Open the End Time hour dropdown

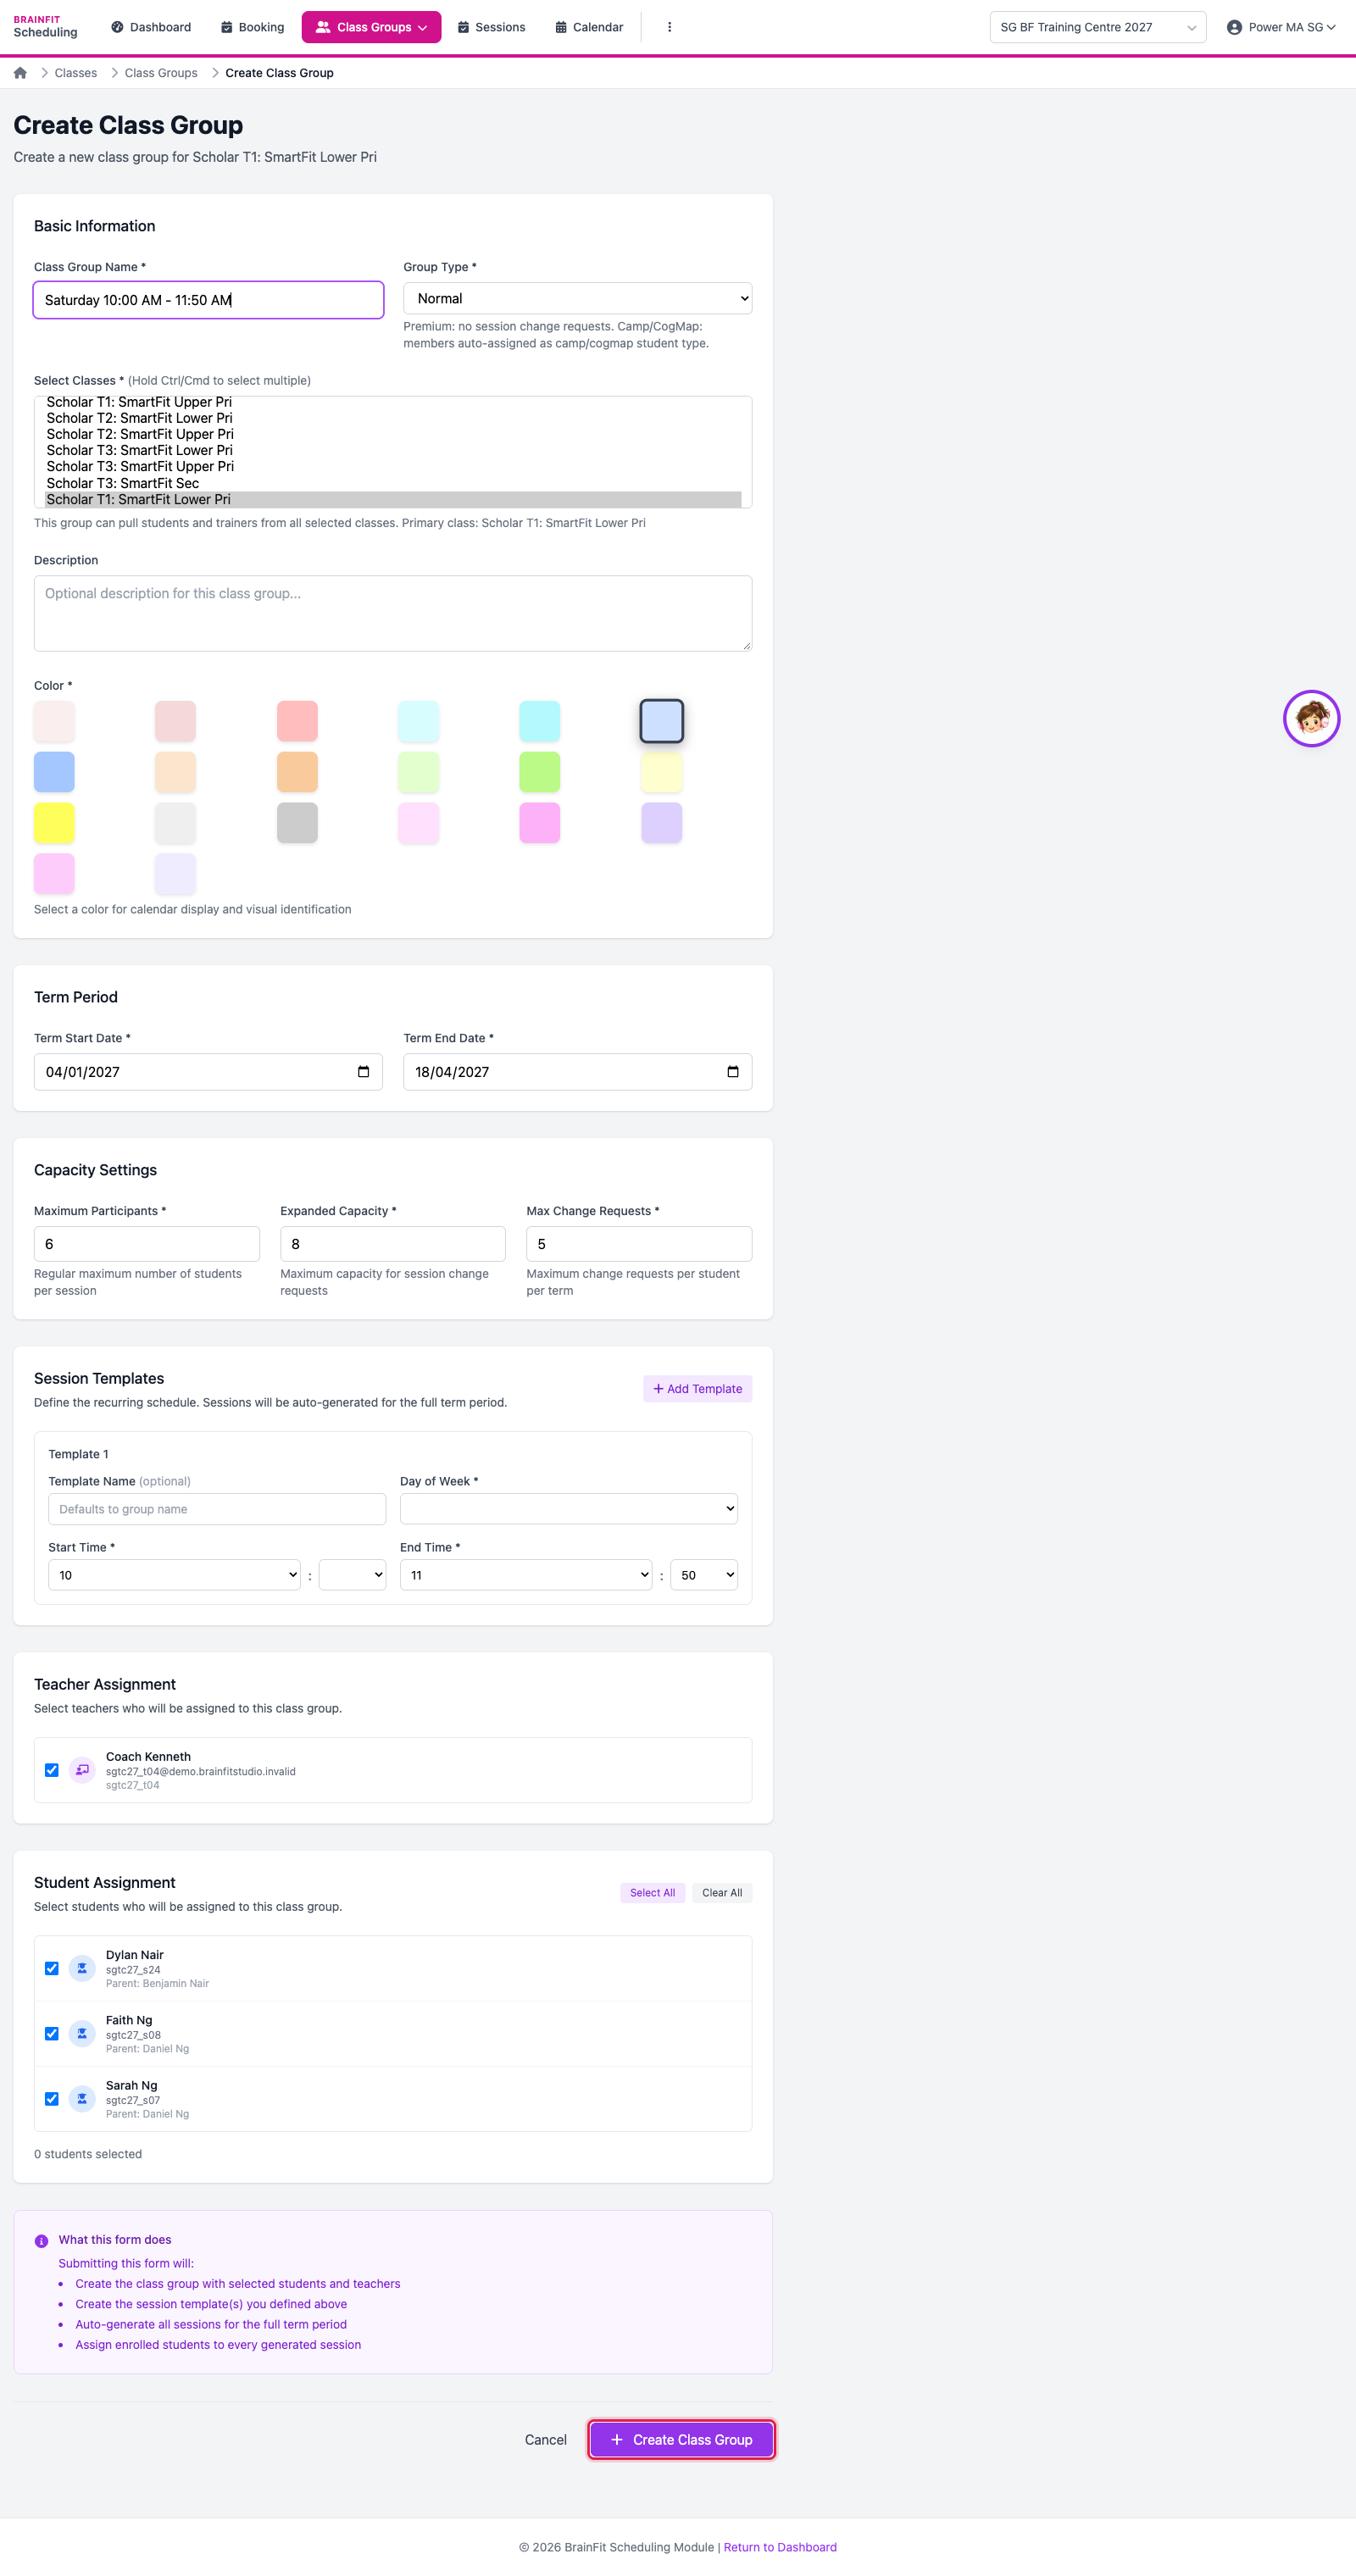point(526,1575)
